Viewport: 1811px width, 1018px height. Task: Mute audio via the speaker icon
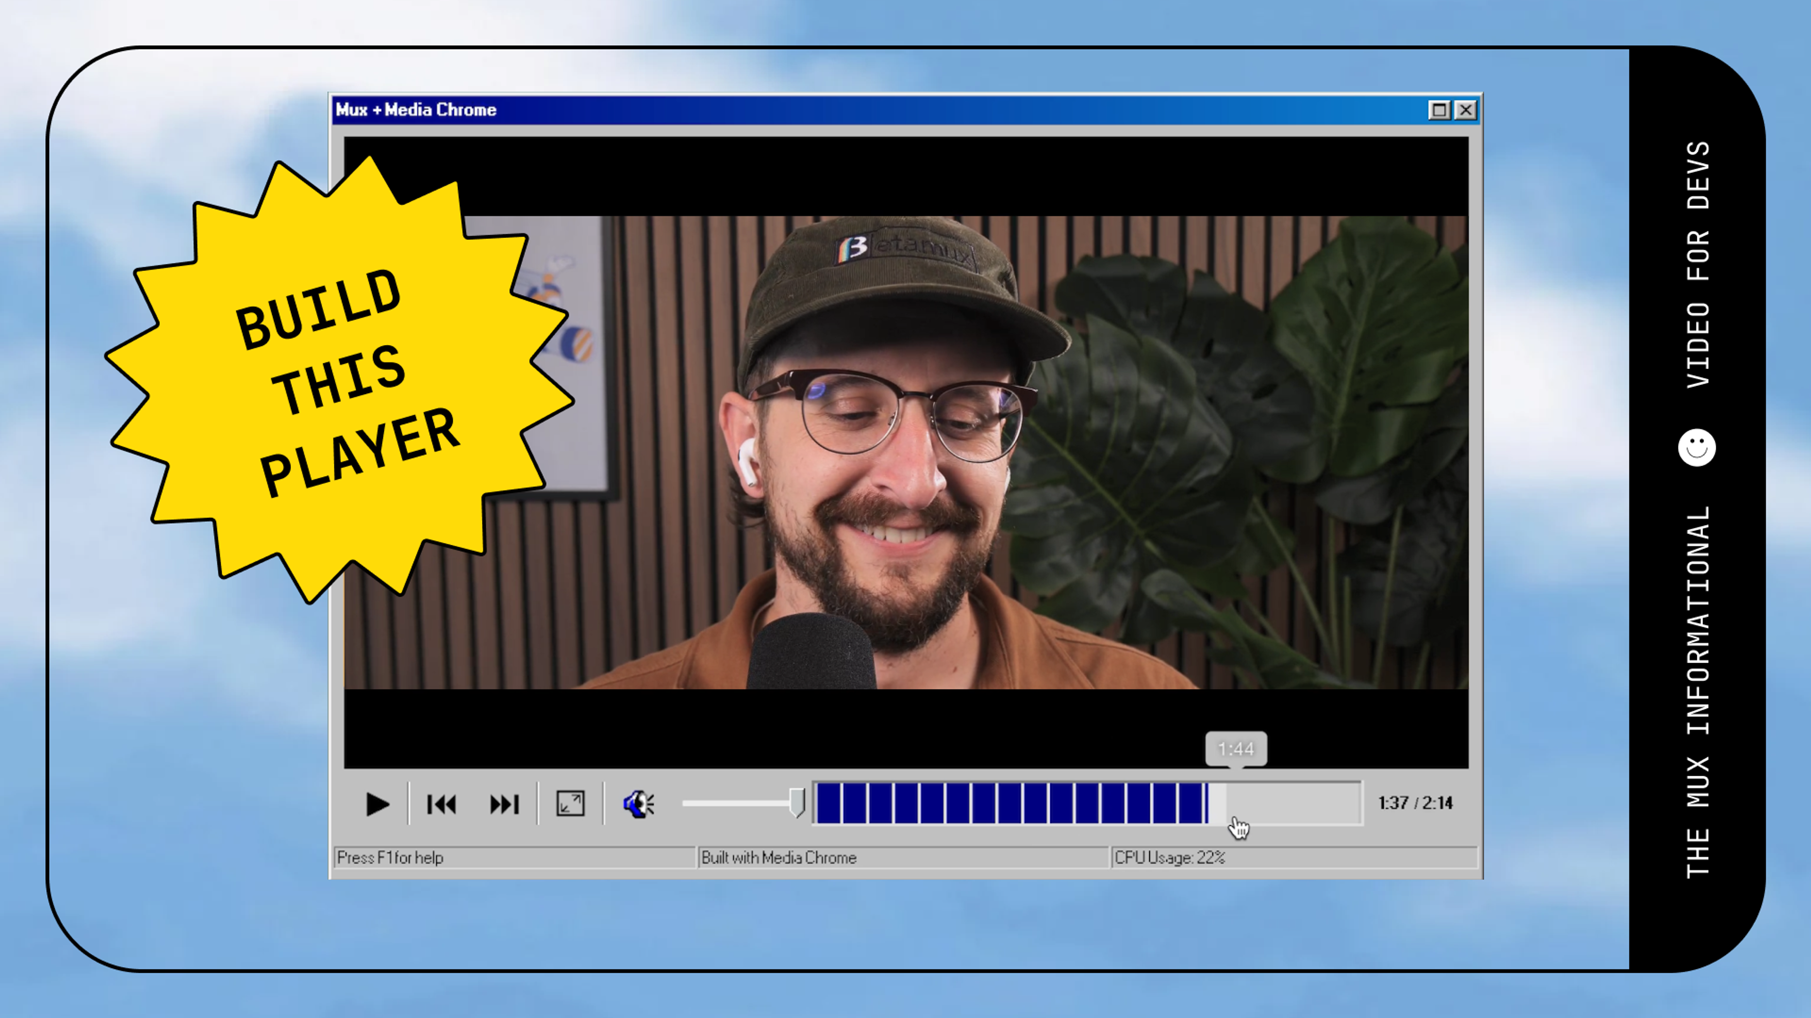click(x=639, y=804)
